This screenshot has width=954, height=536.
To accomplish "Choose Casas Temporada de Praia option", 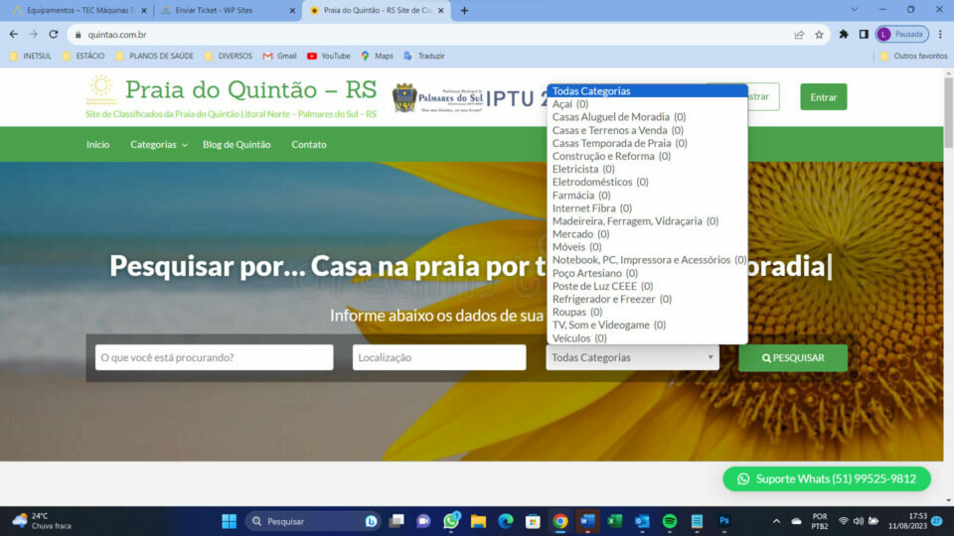I will click(647, 143).
